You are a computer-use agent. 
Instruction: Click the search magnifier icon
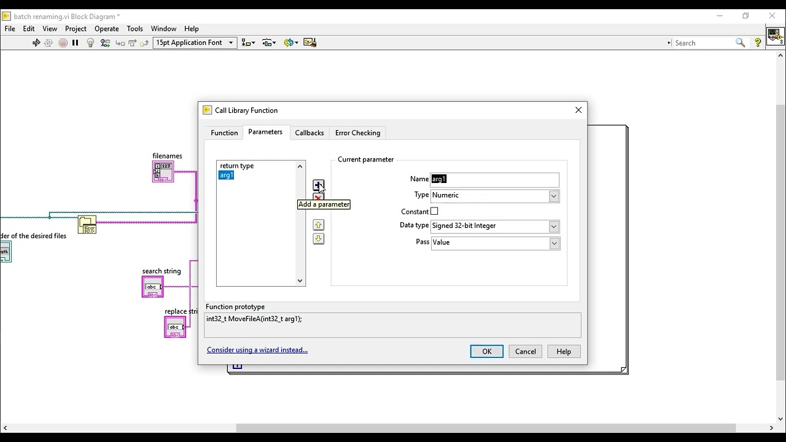(x=741, y=43)
